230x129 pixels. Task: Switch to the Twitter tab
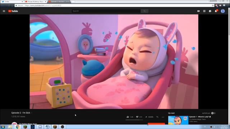pos(12,1)
